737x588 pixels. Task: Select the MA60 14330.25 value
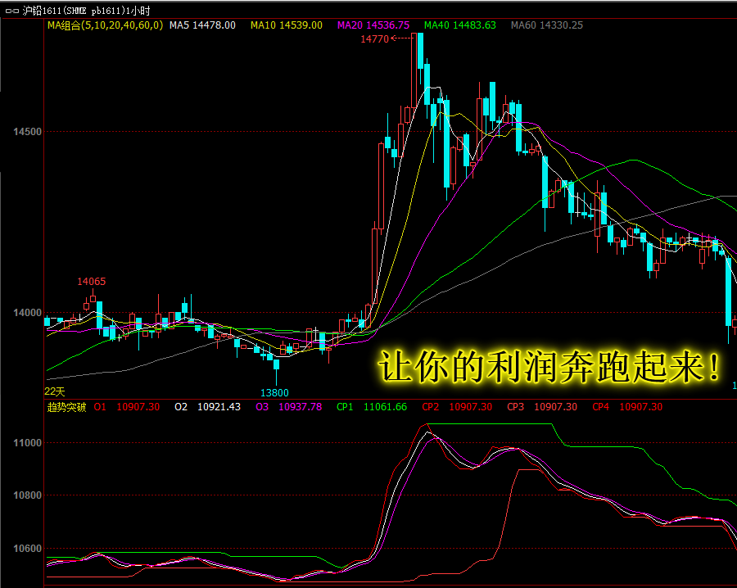547,25
